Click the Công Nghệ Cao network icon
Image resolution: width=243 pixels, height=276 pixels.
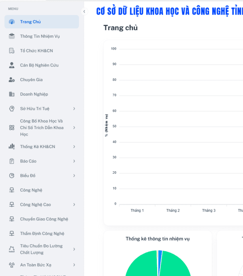click(x=12, y=205)
